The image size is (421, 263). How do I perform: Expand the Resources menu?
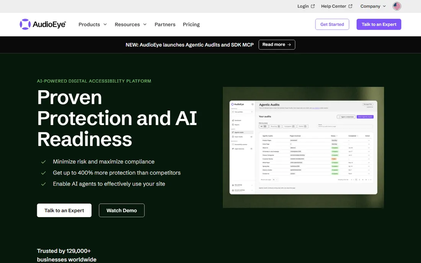(x=131, y=24)
